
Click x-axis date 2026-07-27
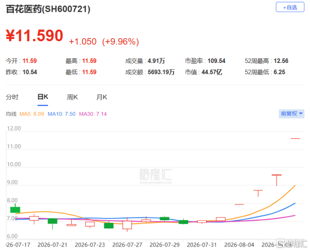point(127,245)
